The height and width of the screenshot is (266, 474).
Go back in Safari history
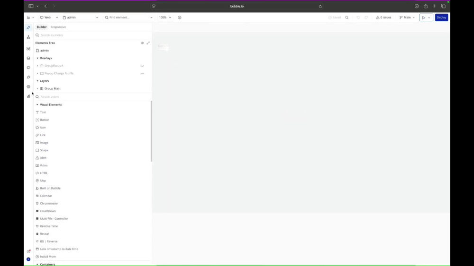(x=46, y=6)
